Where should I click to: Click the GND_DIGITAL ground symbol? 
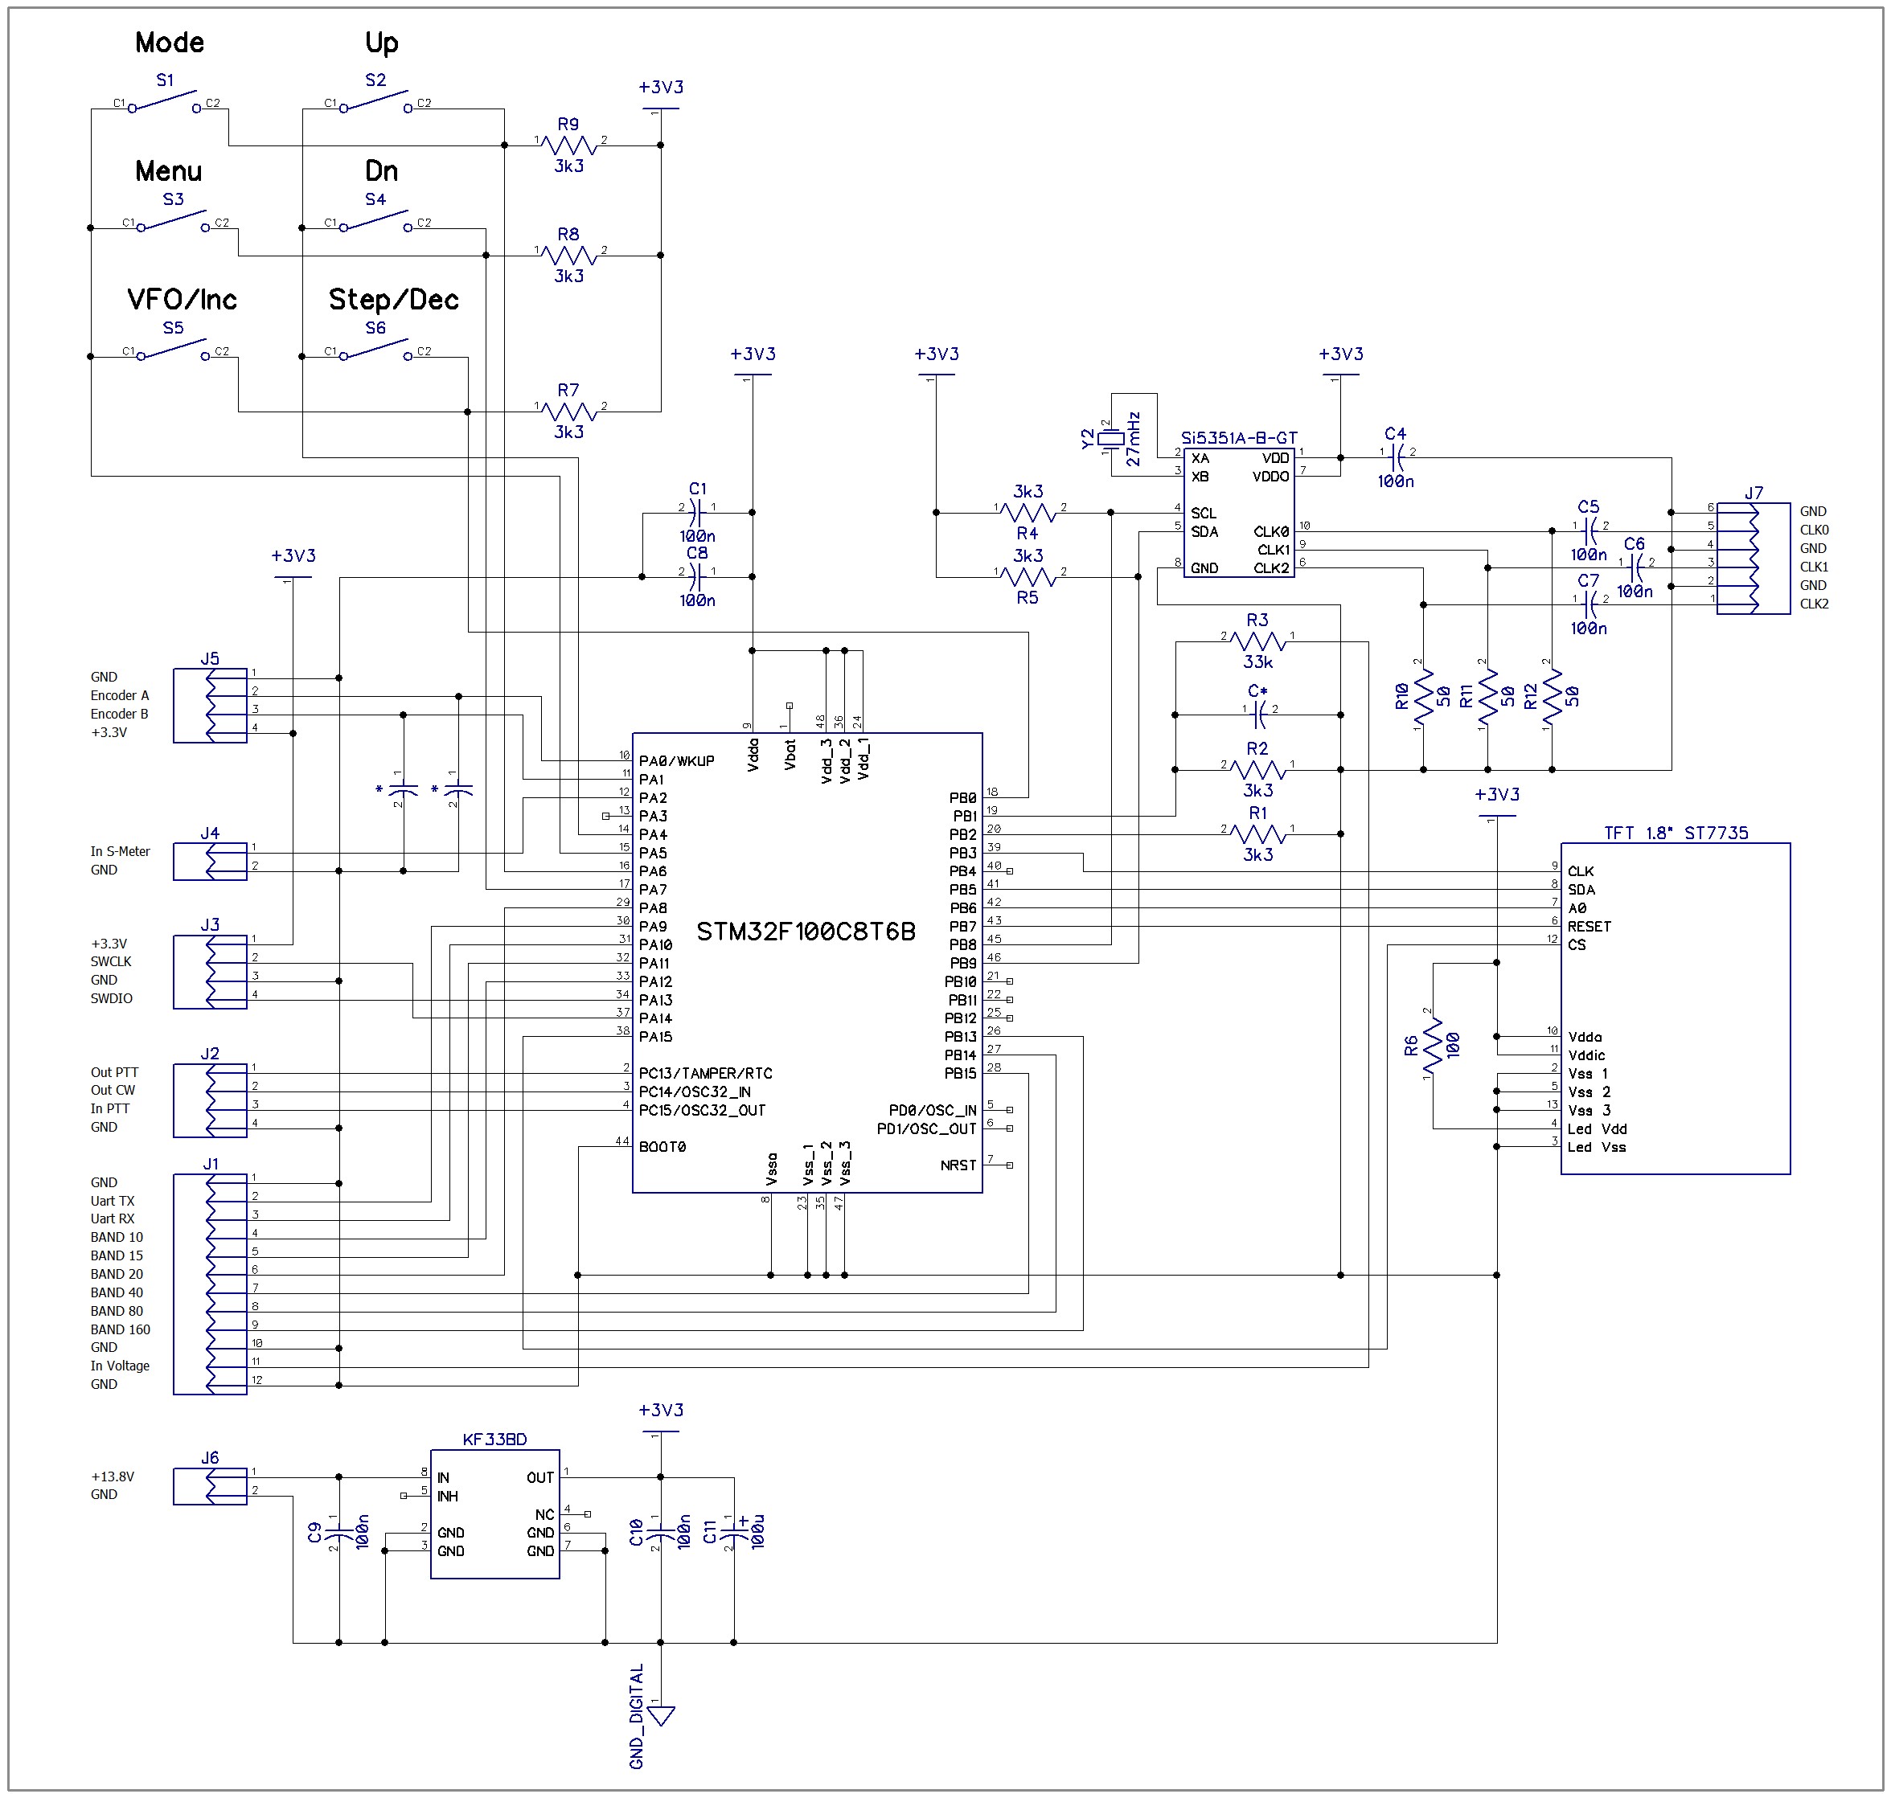point(661,1714)
